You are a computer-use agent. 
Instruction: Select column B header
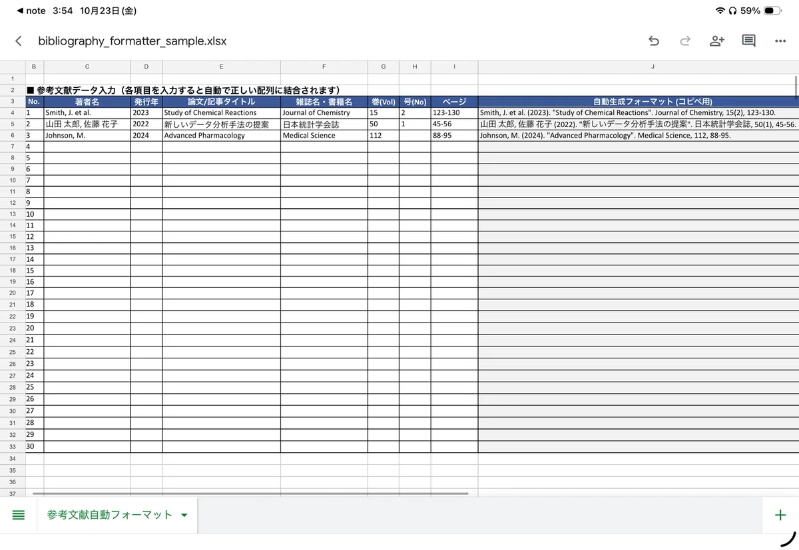tap(34, 67)
